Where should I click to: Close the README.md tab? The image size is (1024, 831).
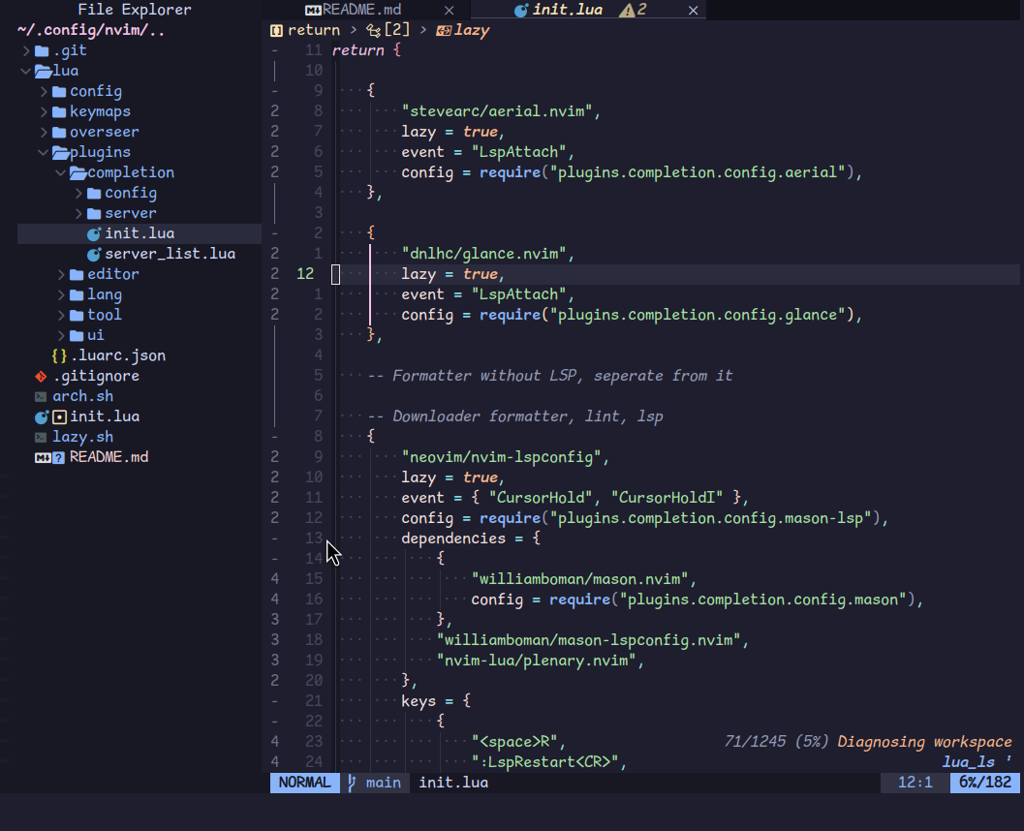(x=449, y=10)
